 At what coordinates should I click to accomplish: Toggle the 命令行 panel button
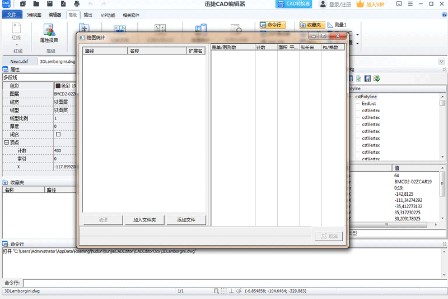click(273, 25)
